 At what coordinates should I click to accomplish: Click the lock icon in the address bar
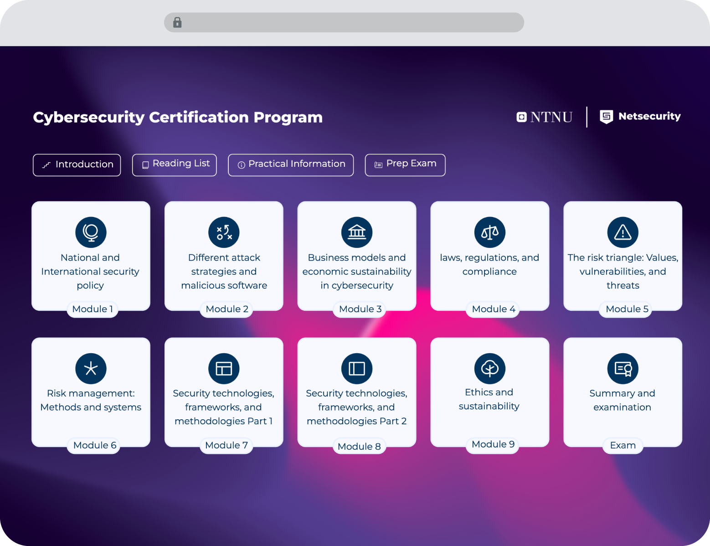tap(177, 22)
